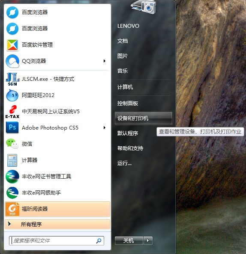The image size is (246, 254).
Task: Focus the 搜索程序和文件 search box
Action: point(57,241)
